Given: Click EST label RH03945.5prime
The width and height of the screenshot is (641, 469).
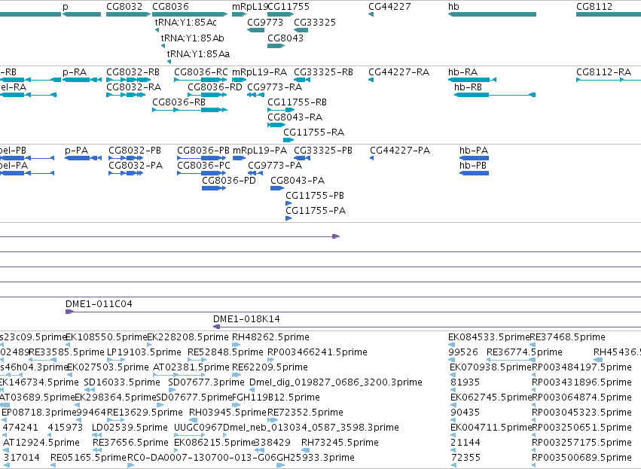Looking at the screenshot, I should [x=227, y=413].
